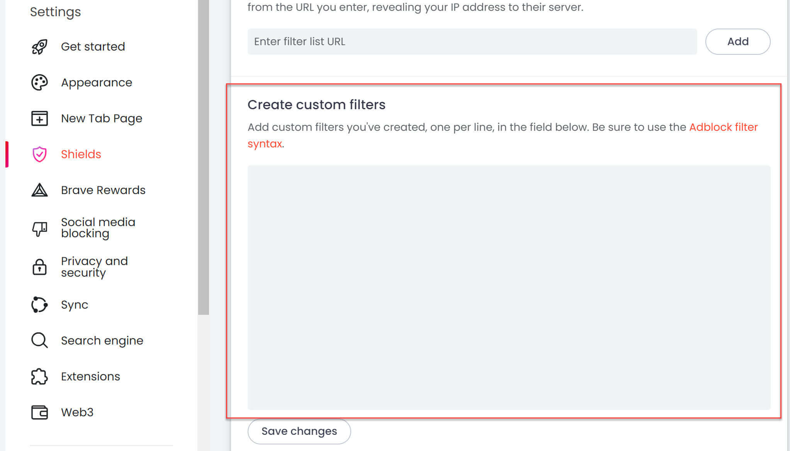790x451 pixels.
Task: Click the Sync circular icon
Action: pos(39,305)
